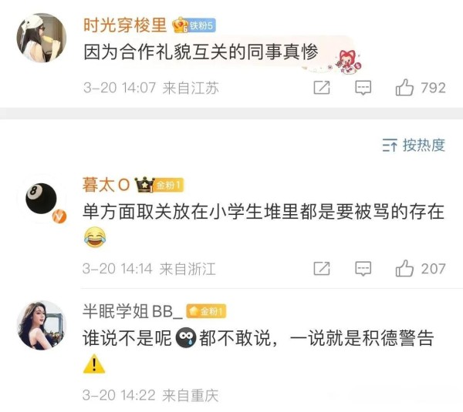This screenshot has width=463, height=412.
Task: Open 半眠学姐BB_'s profile via username
Action: coord(132,311)
